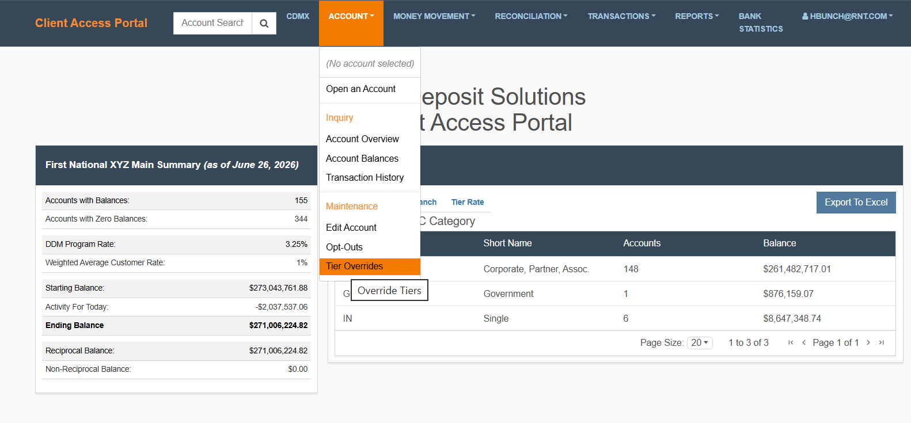Click Export To Excel button
The height and width of the screenshot is (423, 911).
[856, 203]
